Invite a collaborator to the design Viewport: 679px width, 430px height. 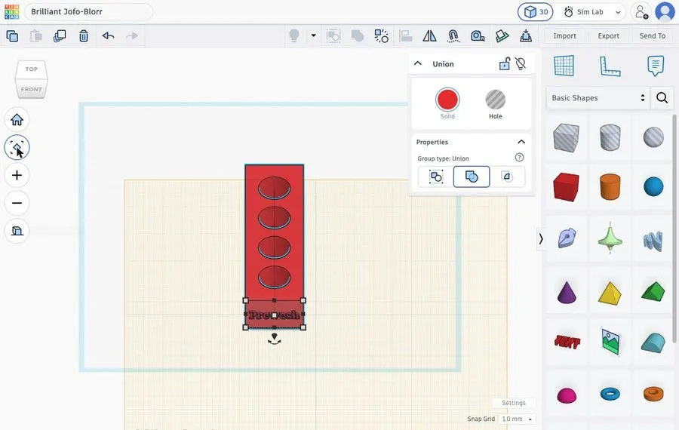(641, 12)
